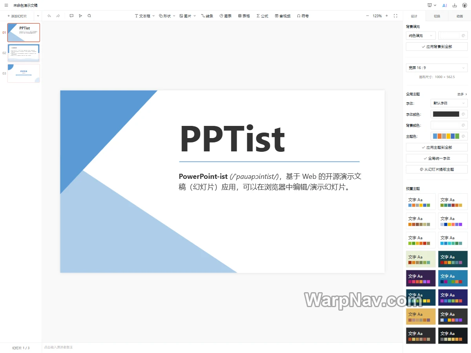The image size is (471, 353).
Task: Open the comments speech-bubble panel
Action: pyautogui.click(x=71, y=16)
